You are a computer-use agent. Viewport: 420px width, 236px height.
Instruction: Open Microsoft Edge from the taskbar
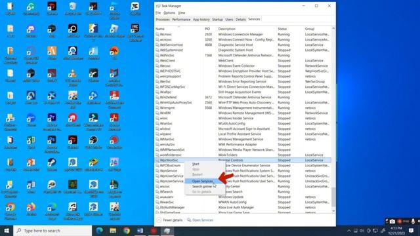[x=99, y=231]
